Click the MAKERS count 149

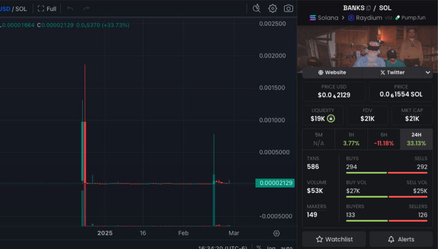312,215
